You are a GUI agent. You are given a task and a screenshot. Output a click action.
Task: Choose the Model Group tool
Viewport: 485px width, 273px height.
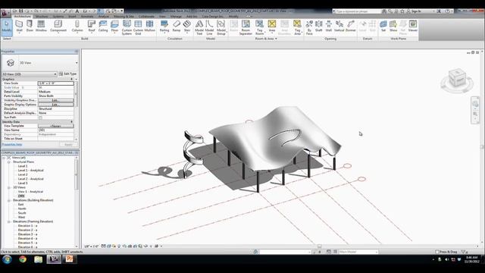[x=221, y=27]
